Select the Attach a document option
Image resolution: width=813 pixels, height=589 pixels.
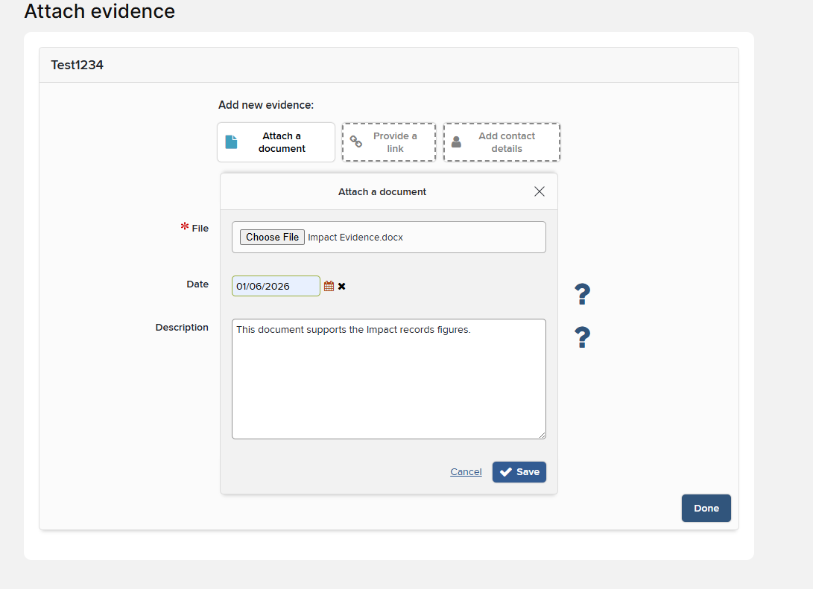tap(276, 142)
